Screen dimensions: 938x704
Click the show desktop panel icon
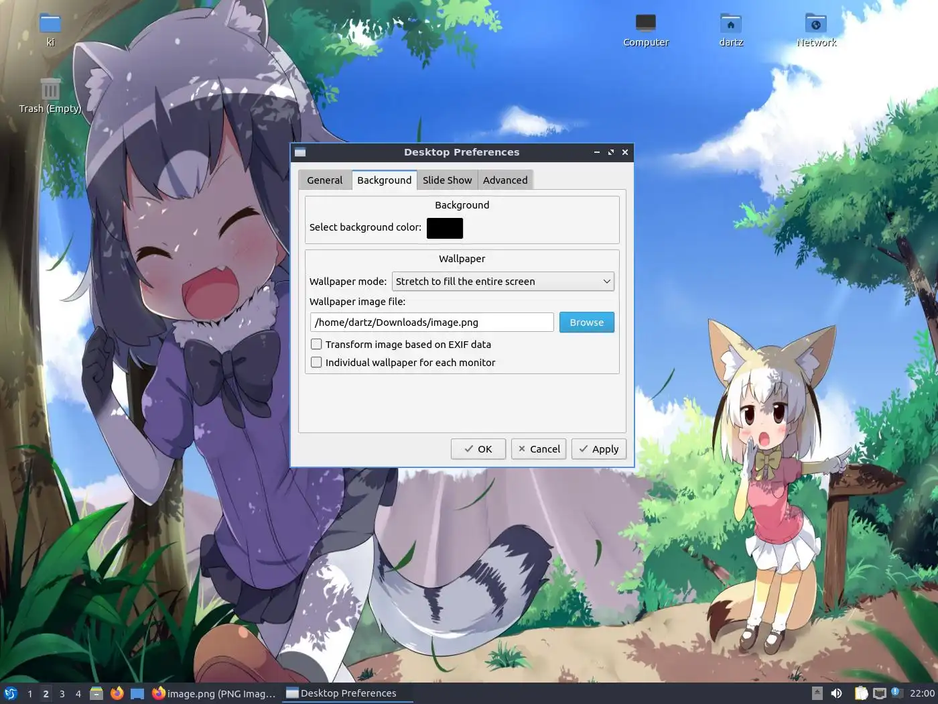[x=137, y=693]
